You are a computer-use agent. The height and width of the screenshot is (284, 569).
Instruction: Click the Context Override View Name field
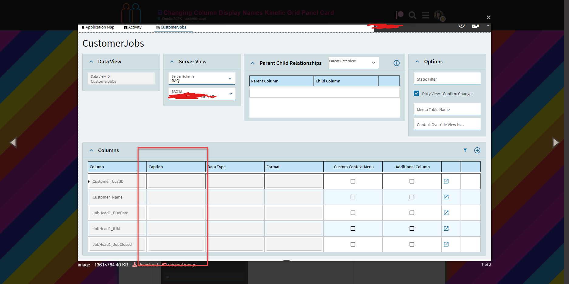447,124
